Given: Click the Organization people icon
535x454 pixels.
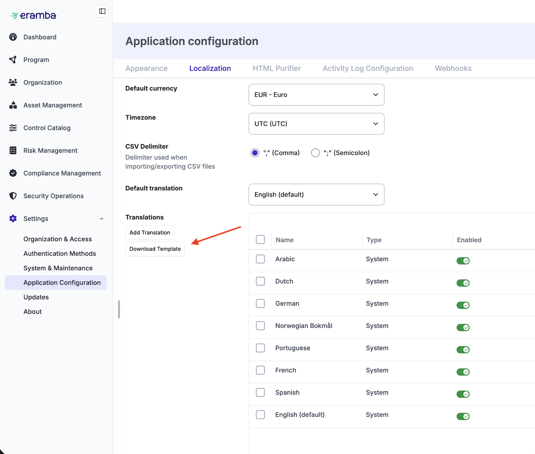Looking at the screenshot, I should click(13, 82).
